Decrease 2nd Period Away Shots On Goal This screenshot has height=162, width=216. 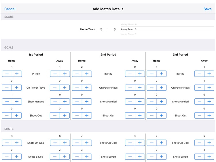tap(130, 143)
